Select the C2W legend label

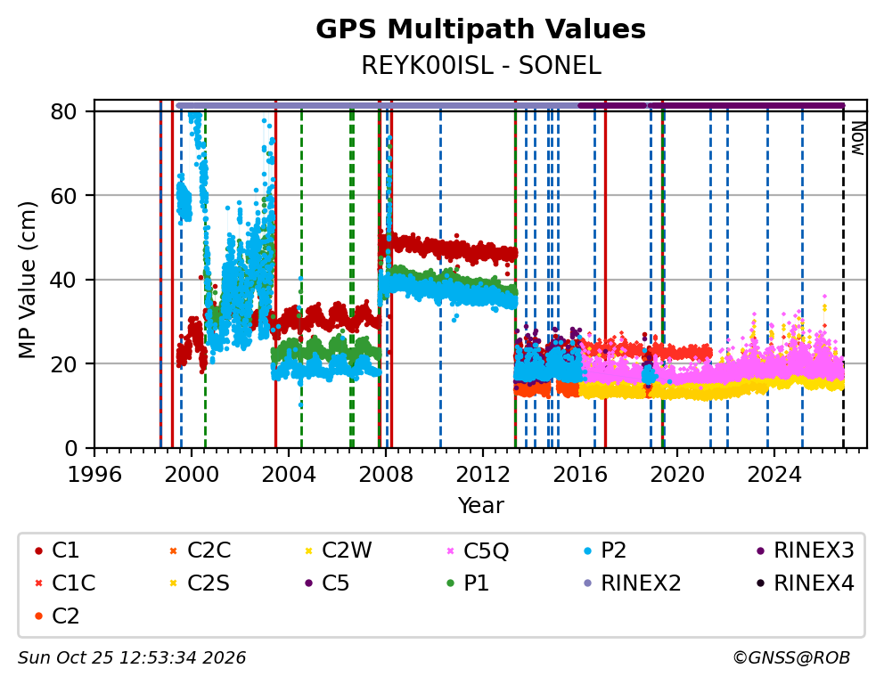pos(347,550)
